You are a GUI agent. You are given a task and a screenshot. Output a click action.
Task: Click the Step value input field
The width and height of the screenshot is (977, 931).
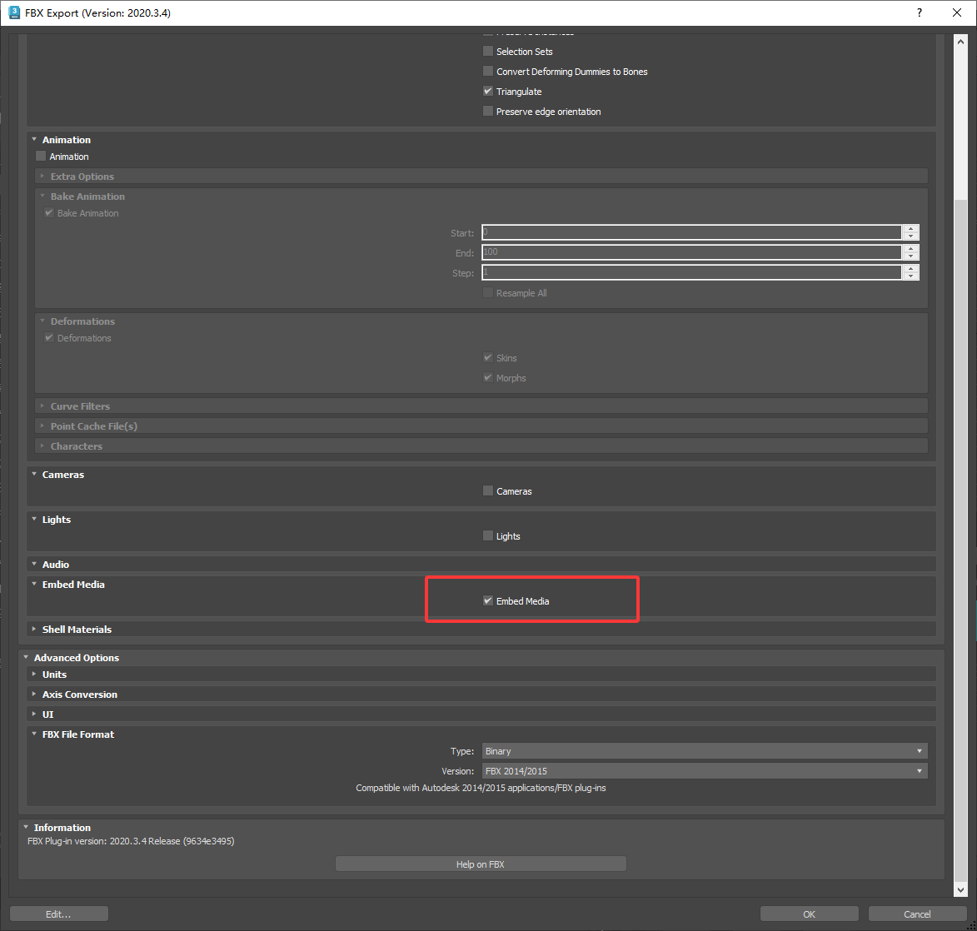pos(691,272)
